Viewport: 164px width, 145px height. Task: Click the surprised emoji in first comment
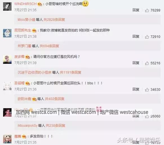tap(85, 3)
